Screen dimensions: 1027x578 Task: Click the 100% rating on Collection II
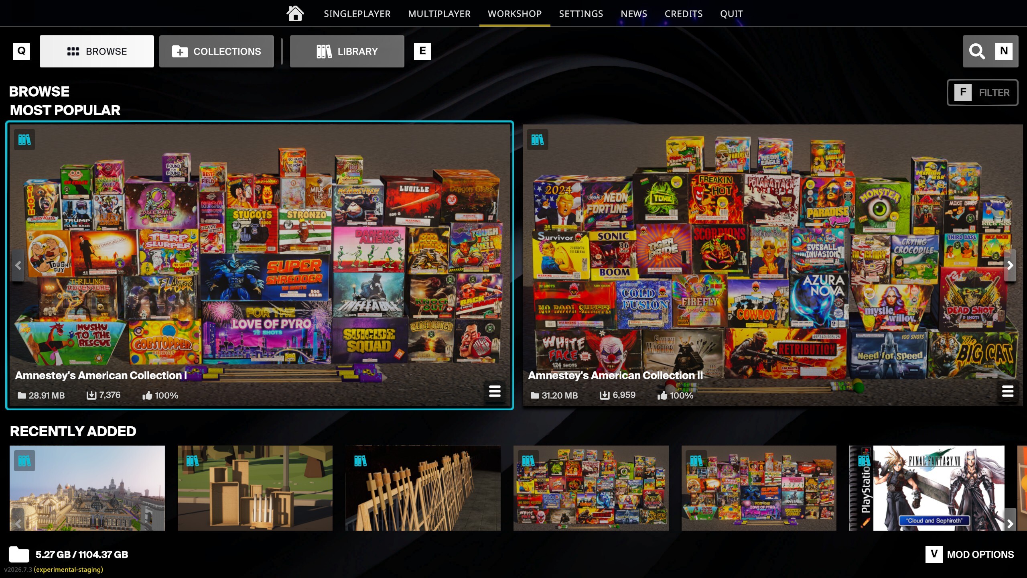coord(675,395)
